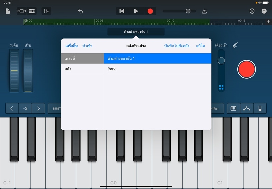Open keyboard layout icon above keys
Viewport: 272px width, 189px height.
[233, 108]
